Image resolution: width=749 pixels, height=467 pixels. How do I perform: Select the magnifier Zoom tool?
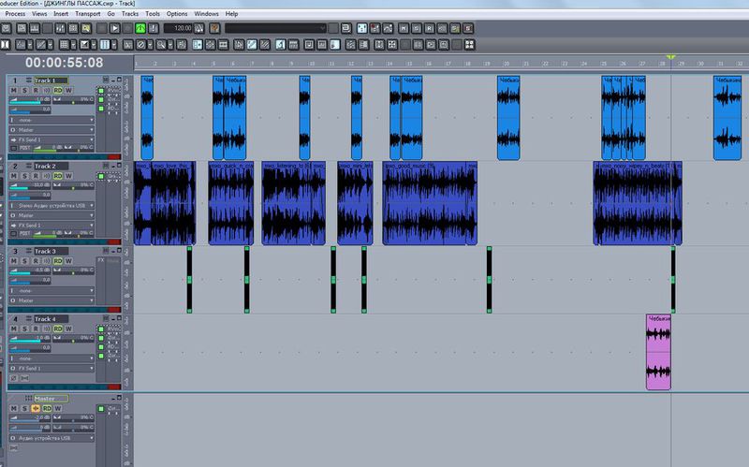(x=161, y=45)
